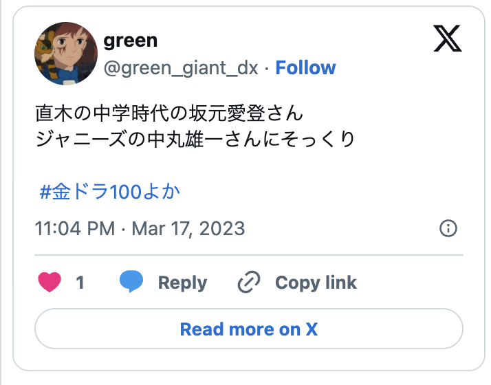Follow the @green_giant_dx account
This screenshot has width=491, height=385.
click(305, 67)
